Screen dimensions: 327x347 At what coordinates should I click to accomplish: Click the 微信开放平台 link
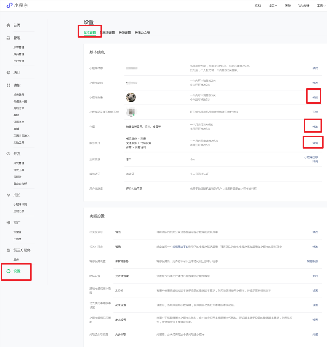(180, 247)
